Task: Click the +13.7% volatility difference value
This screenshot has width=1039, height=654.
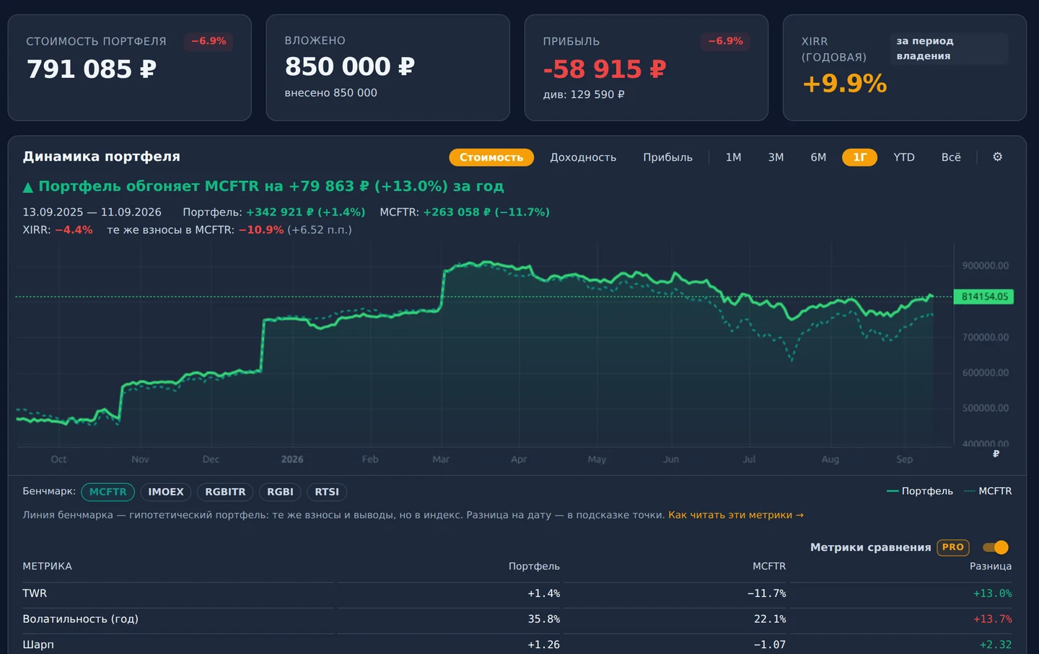Action: click(x=992, y=619)
